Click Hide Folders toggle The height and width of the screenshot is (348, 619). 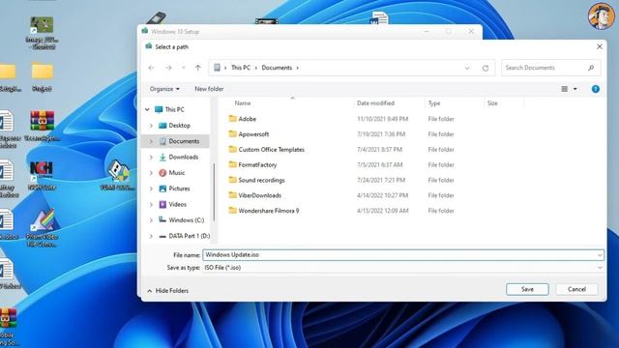coord(167,291)
